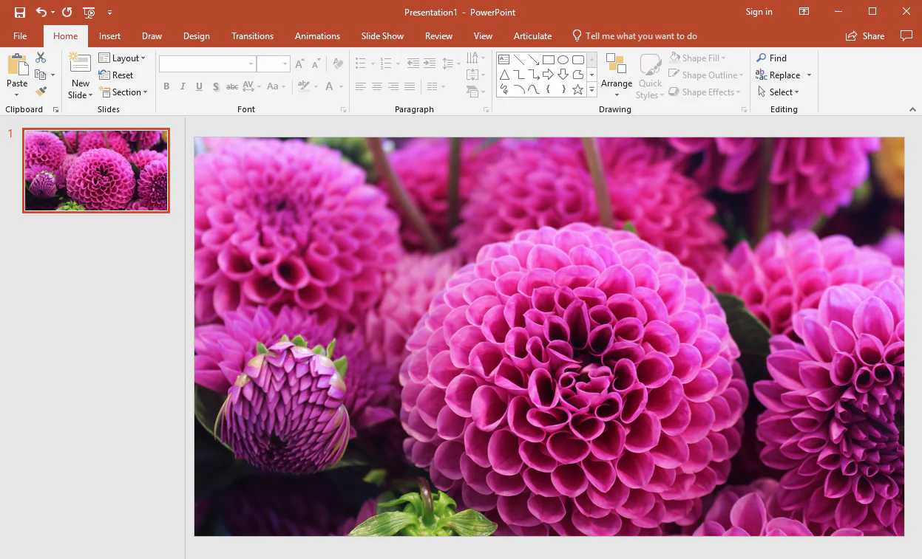This screenshot has height=559, width=922.
Task: Open the Review tab
Action: point(438,35)
